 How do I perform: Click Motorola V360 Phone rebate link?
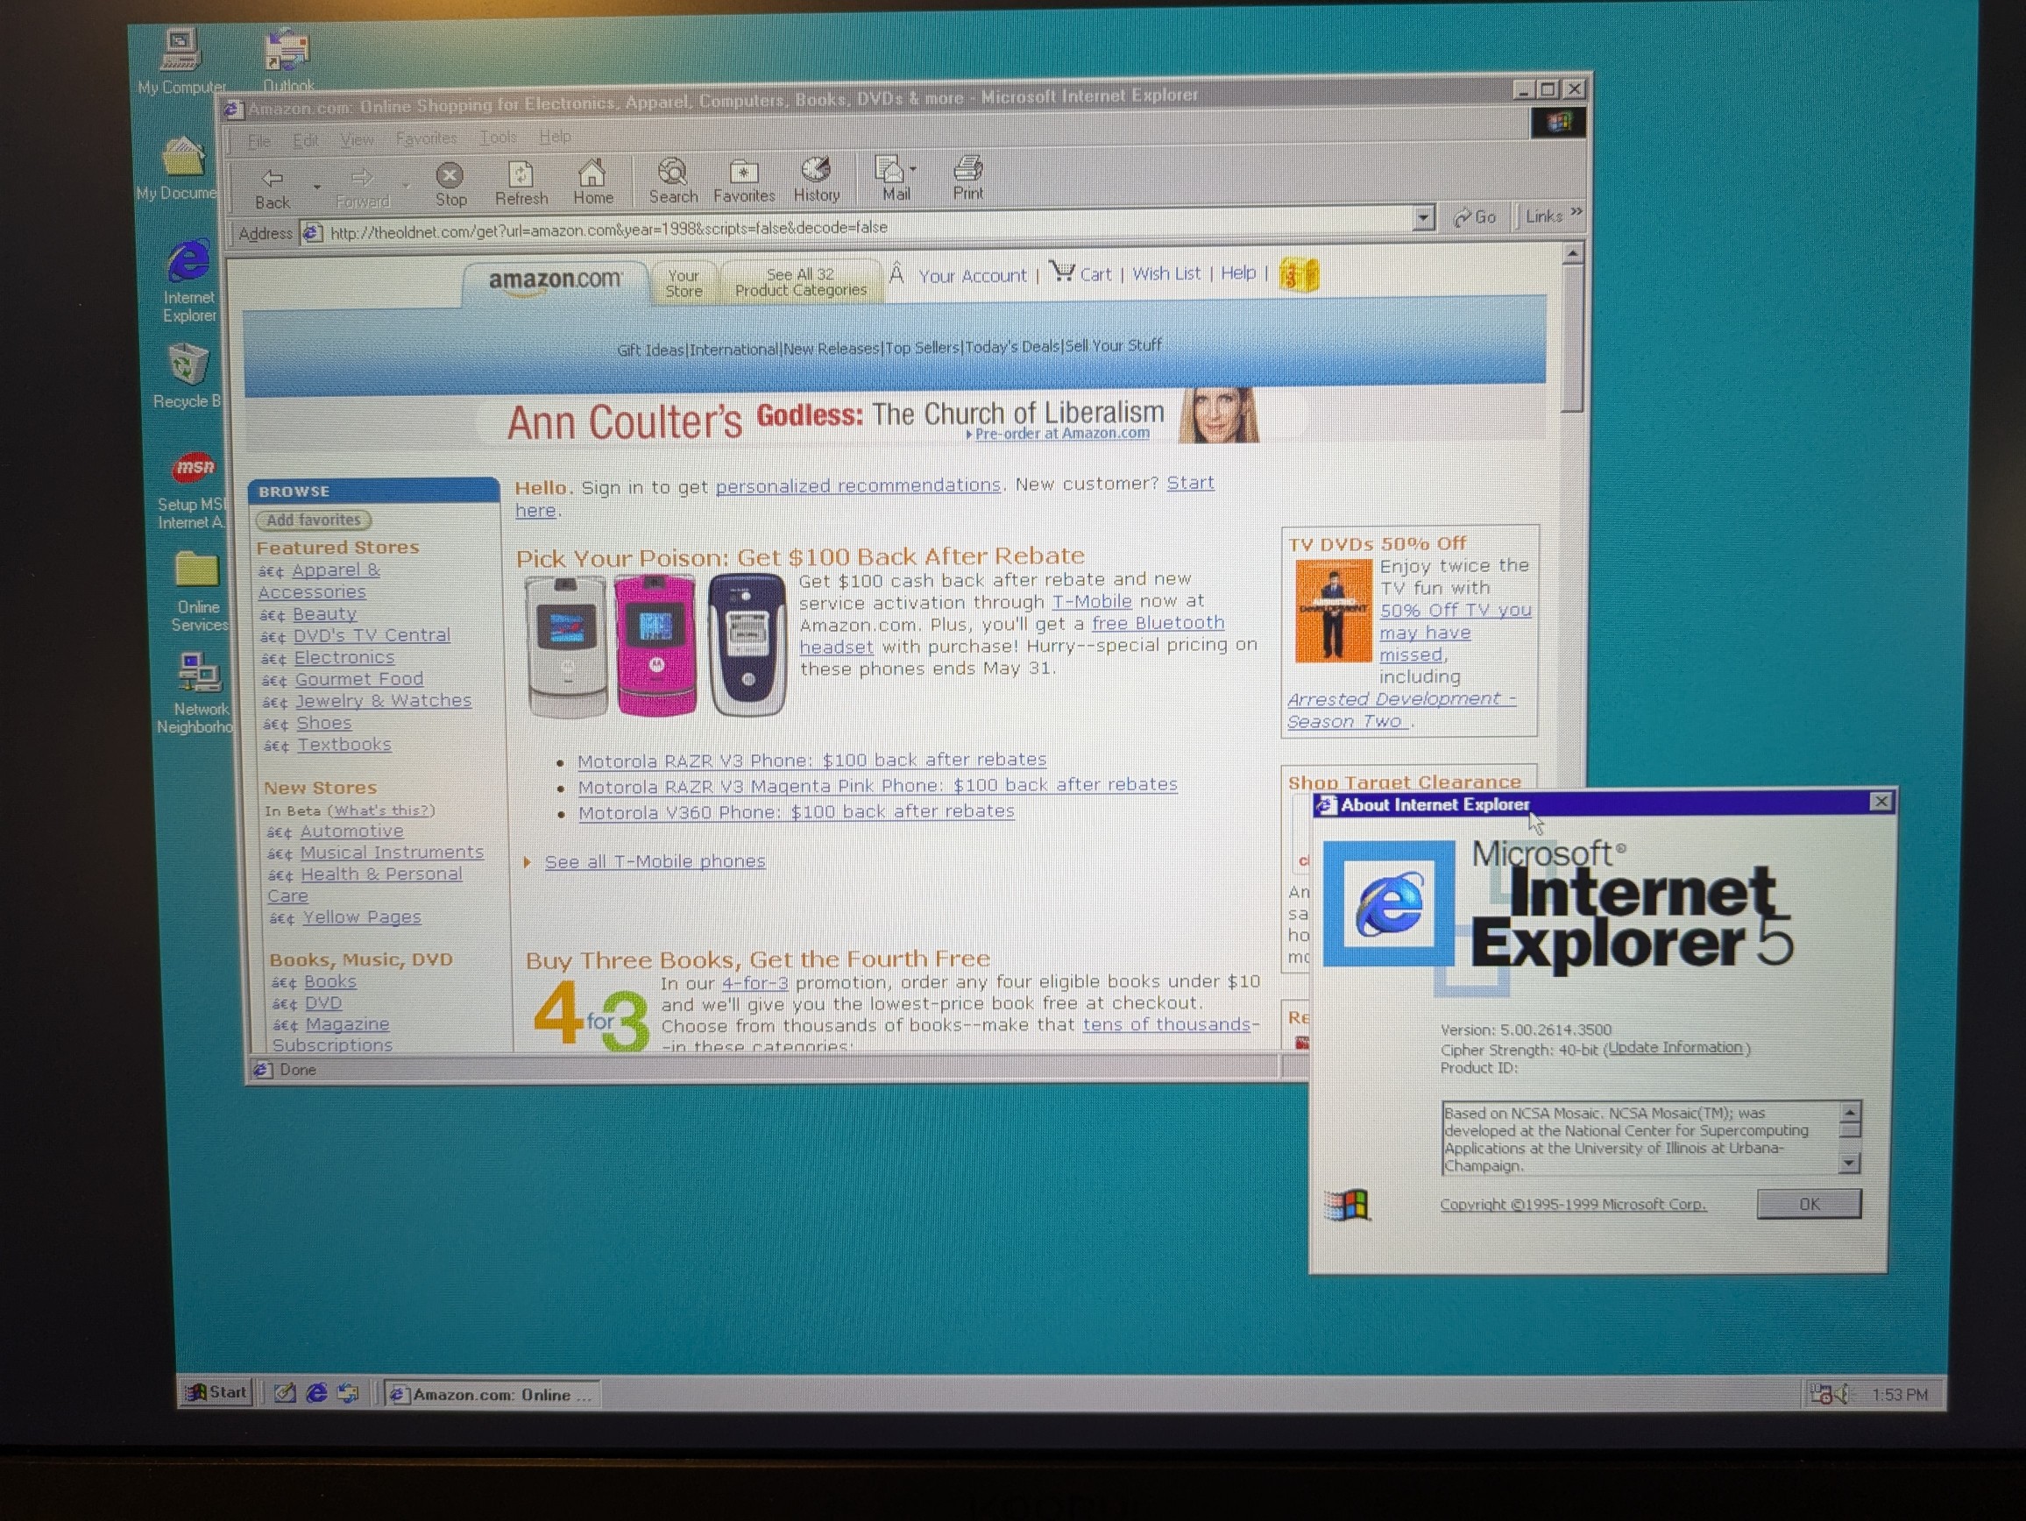click(796, 811)
